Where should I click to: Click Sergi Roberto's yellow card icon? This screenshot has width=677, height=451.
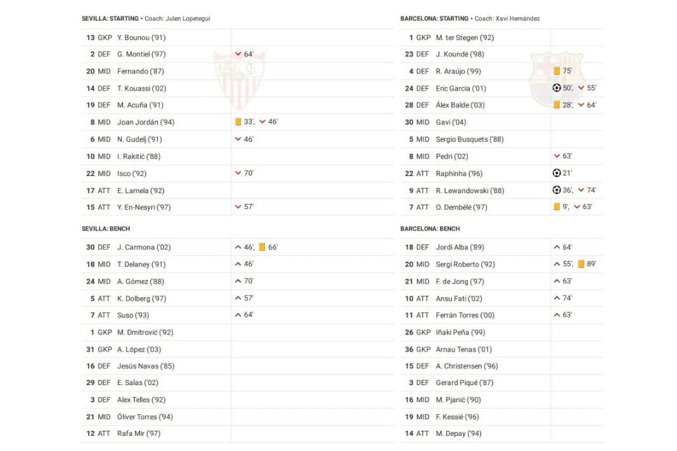point(581,264)
